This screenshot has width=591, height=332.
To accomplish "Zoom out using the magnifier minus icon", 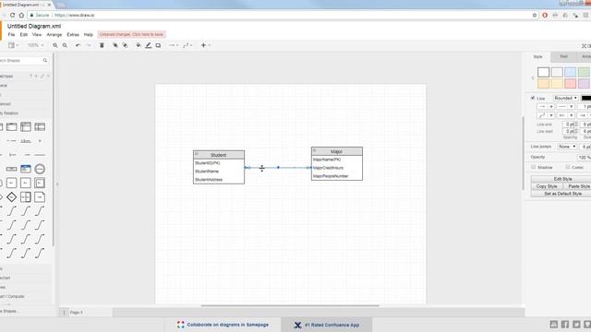I will 65,45.
